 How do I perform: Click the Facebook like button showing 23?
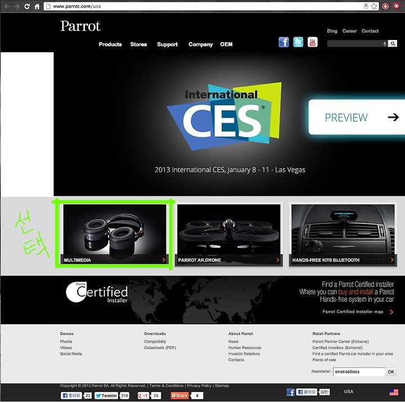[x=71, y=396]
